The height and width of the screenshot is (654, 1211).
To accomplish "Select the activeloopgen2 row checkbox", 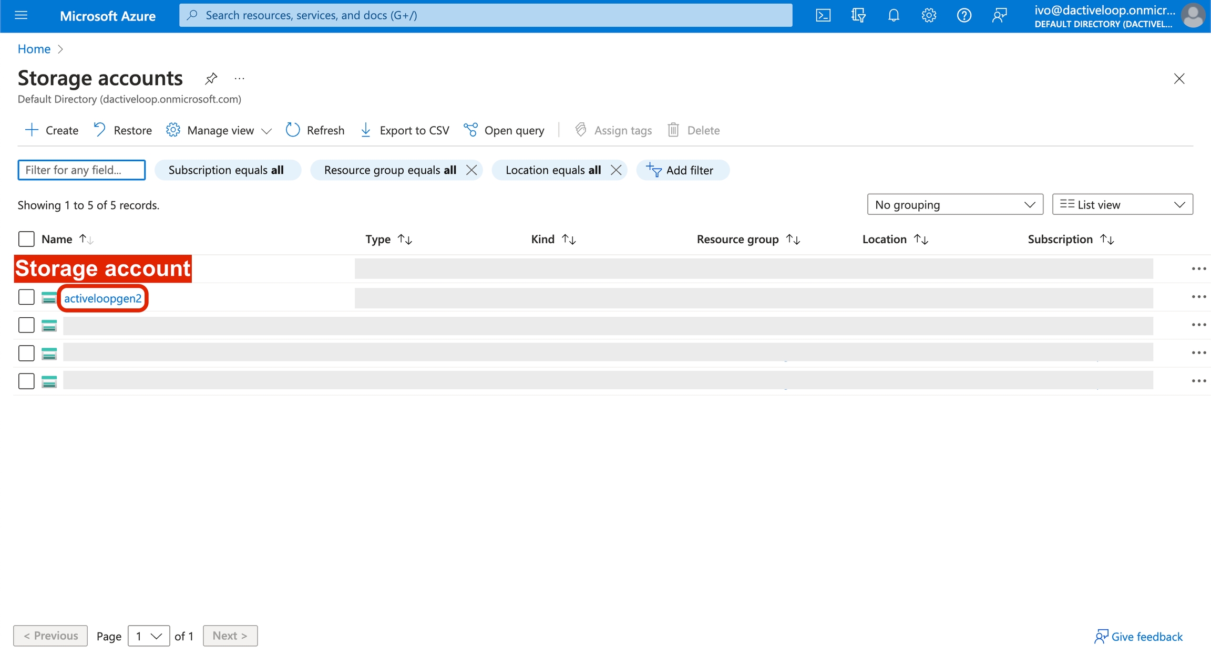I will (x=26, y=297).
